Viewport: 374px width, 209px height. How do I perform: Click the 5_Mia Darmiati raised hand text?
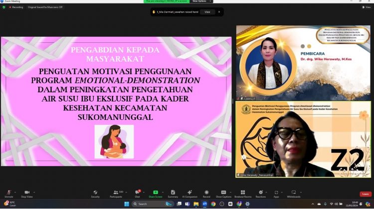pyautogui.click(x=177, y=12)
